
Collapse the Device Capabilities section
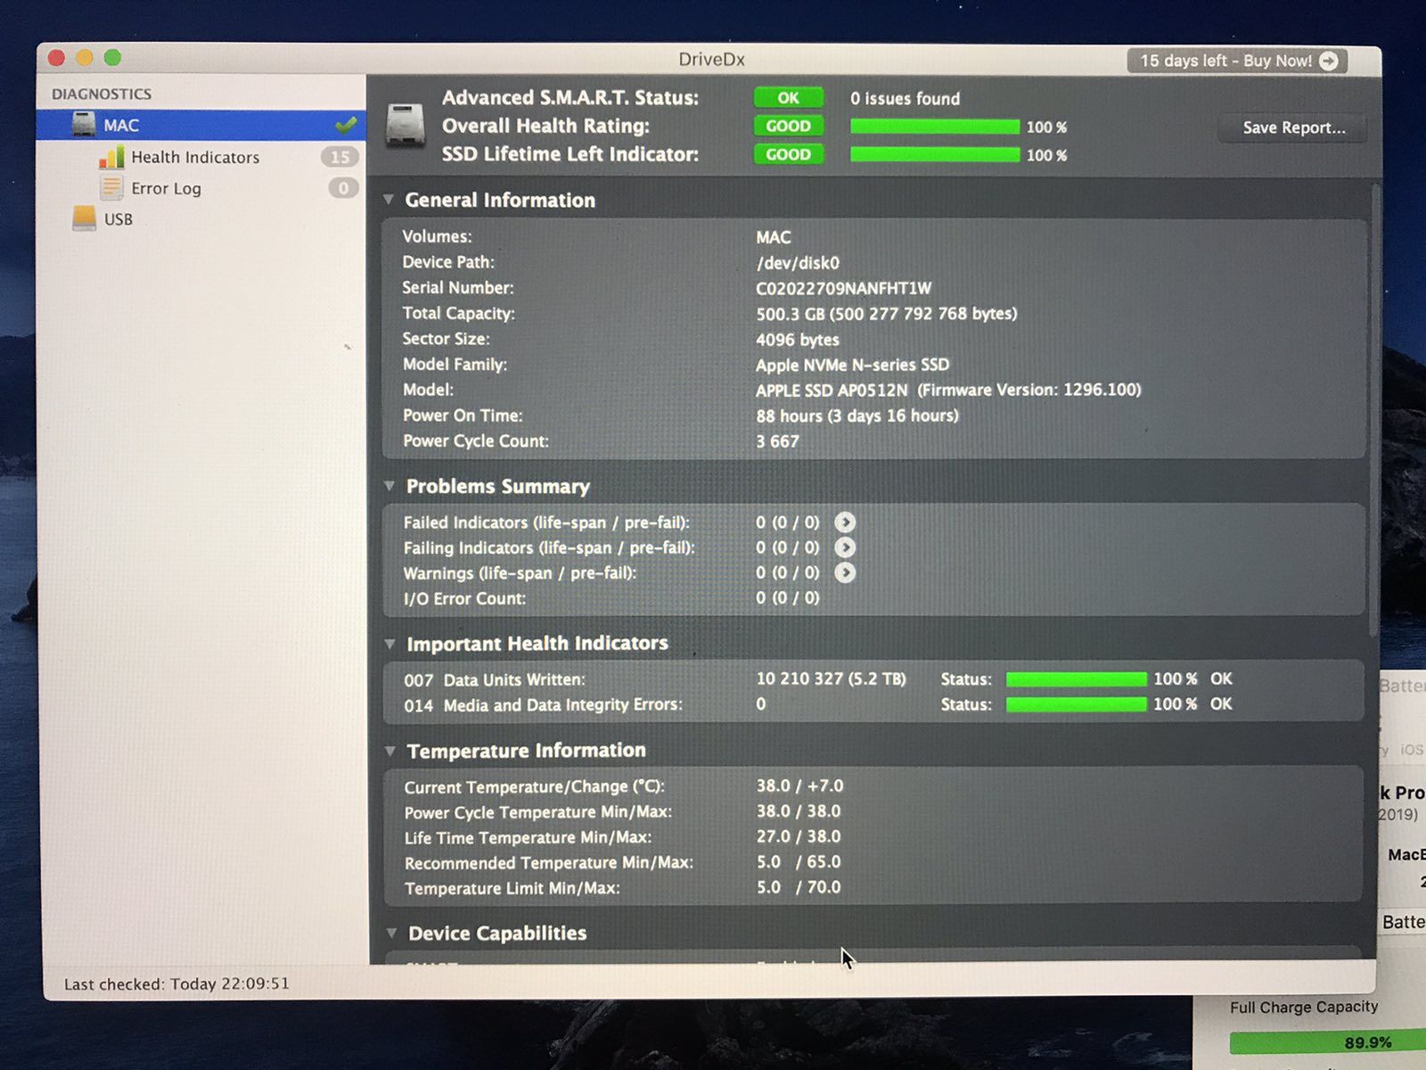(x=391, y=933)
